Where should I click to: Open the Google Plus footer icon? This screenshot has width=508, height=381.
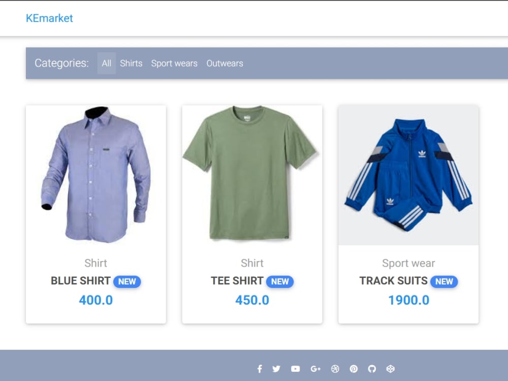315,369
